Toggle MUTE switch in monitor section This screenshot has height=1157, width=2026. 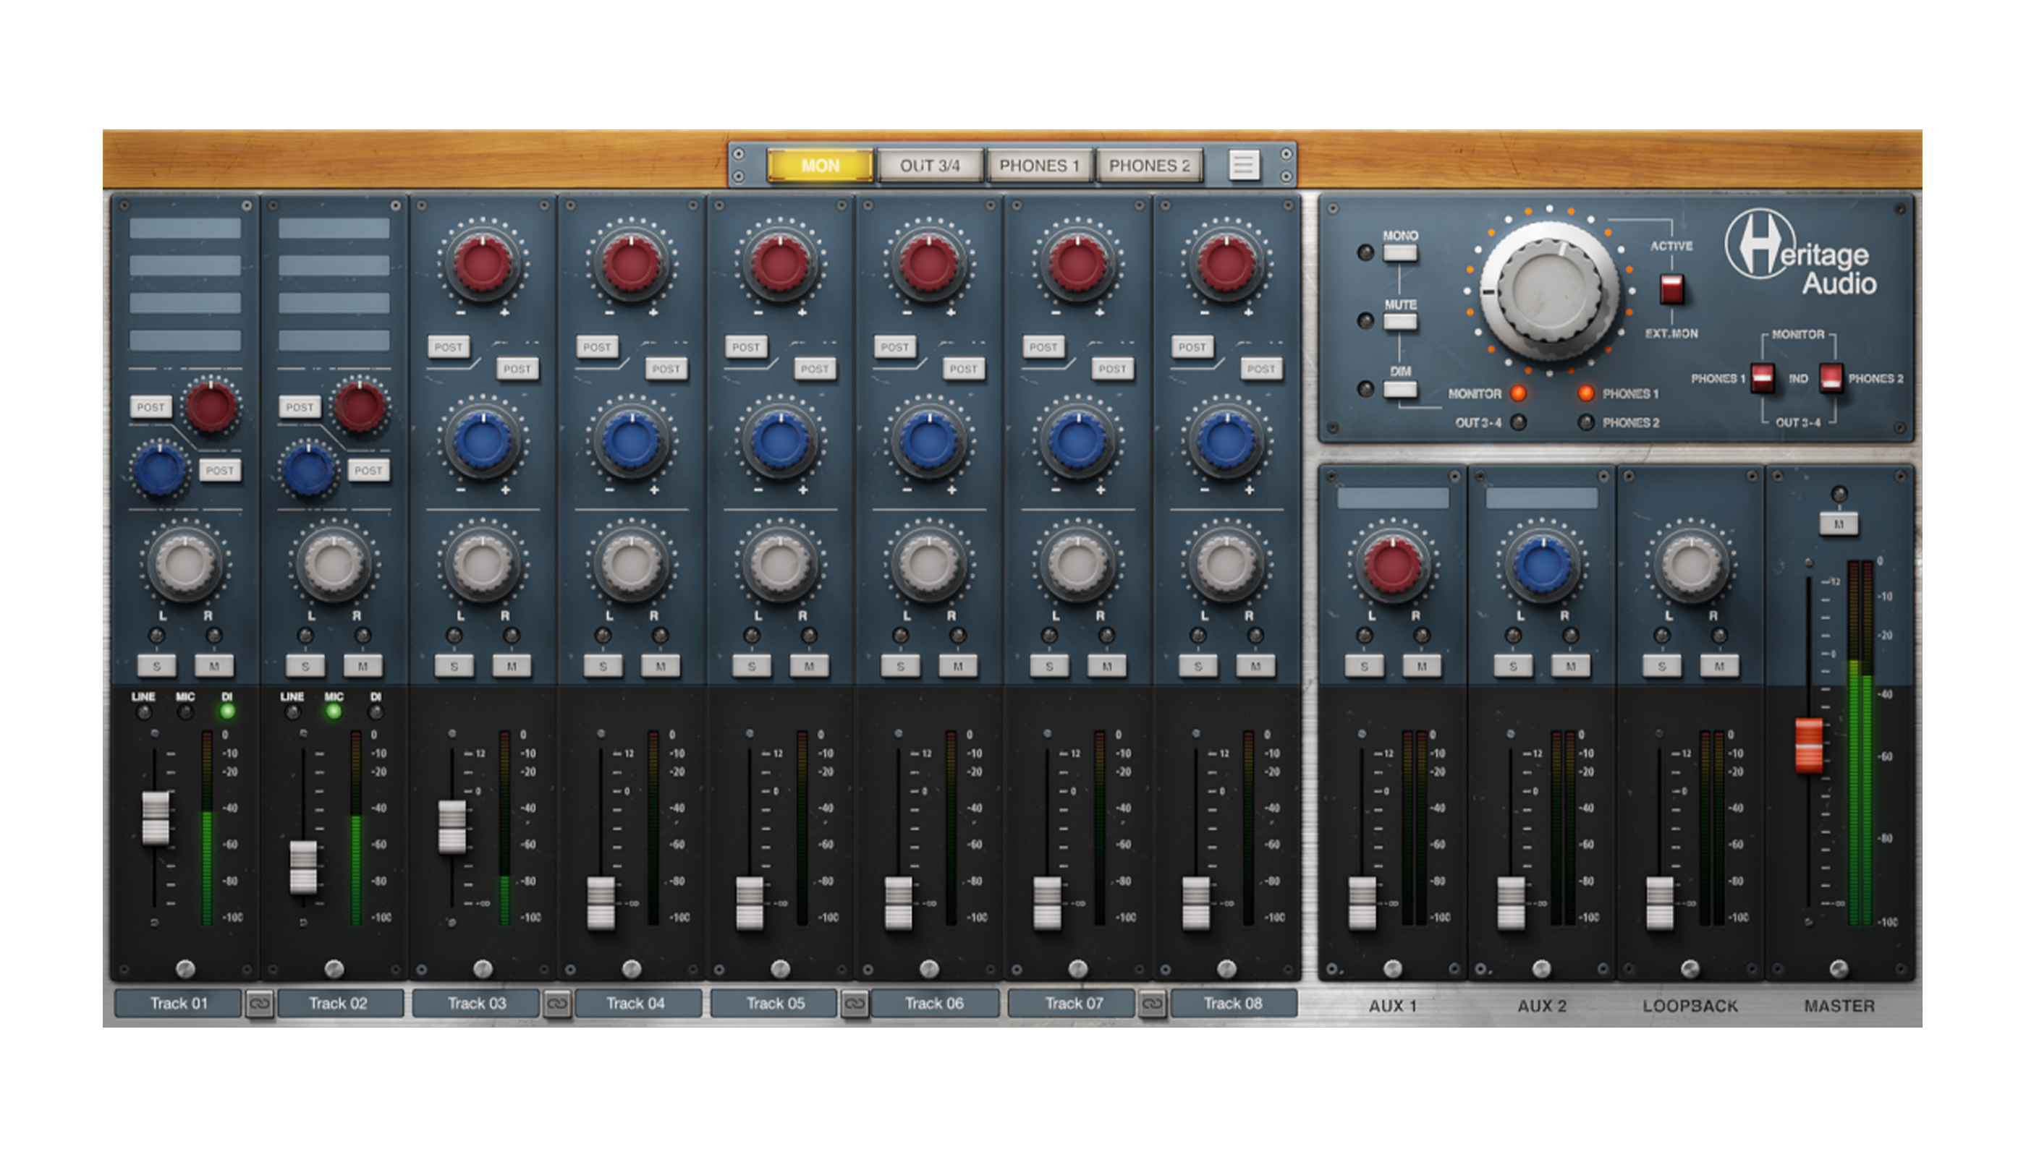(1399, 322)
